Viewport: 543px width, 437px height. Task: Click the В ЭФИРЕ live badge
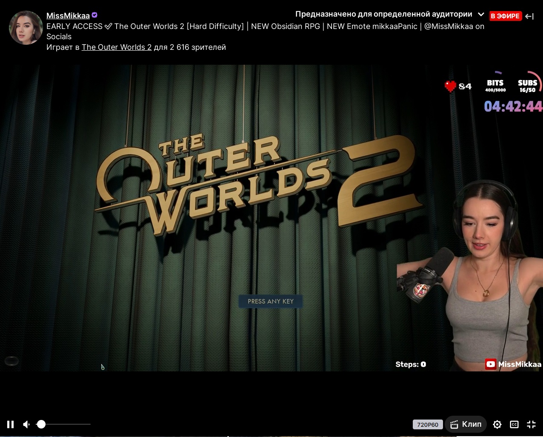(506, 16)
